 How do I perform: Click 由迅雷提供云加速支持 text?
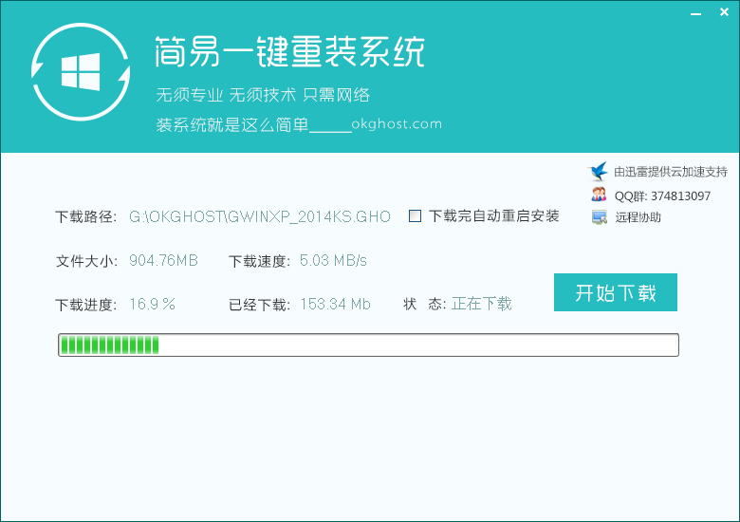[x=670, y=172]
